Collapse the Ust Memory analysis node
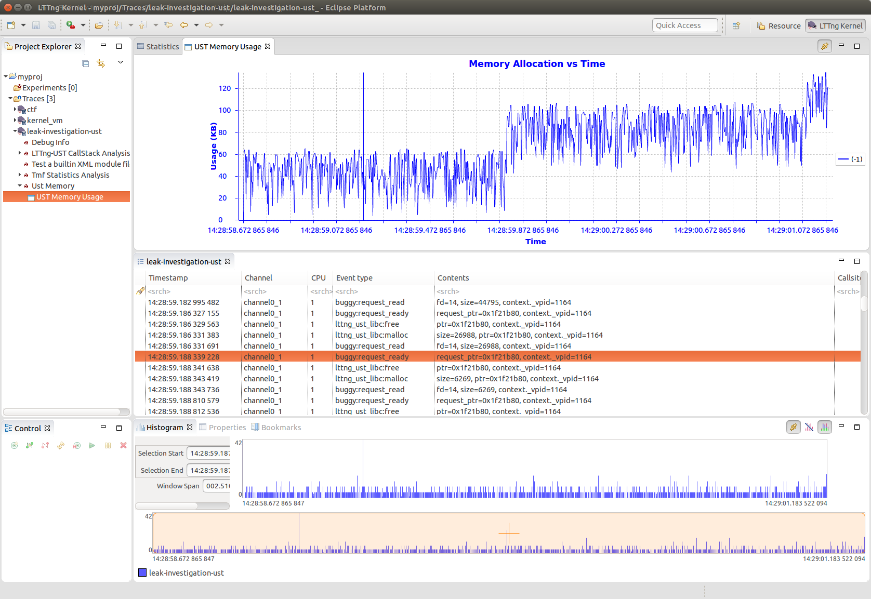 (20, 185)
